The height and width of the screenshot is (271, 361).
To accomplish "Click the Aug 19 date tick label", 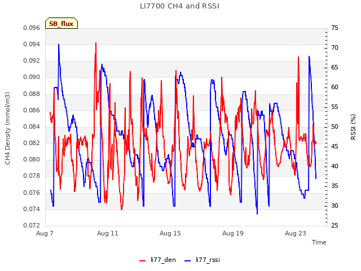I will click(x=233, y=233).
